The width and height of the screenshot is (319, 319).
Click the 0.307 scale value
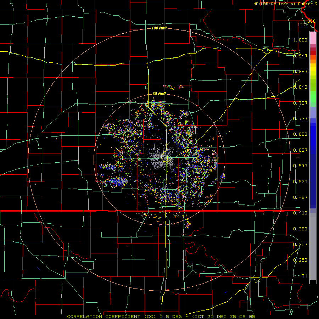tap(300, 244)
